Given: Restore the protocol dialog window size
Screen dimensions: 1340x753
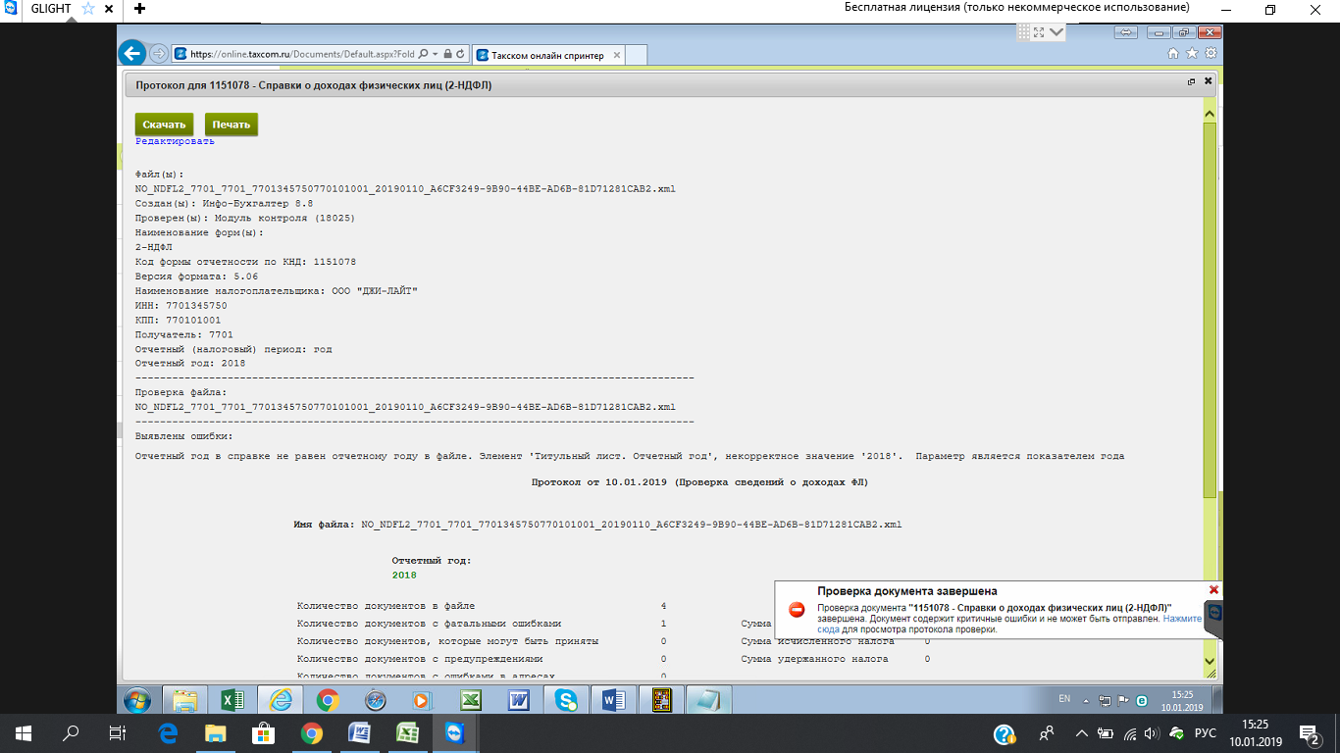Looking at the screenshot, I should tap(1191, 81).
